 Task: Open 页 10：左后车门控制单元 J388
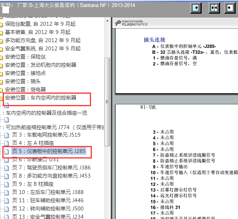(48, 192)
